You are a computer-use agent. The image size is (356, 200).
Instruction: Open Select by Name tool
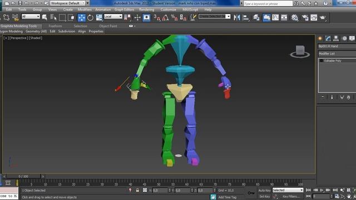(x=53, y=17)
